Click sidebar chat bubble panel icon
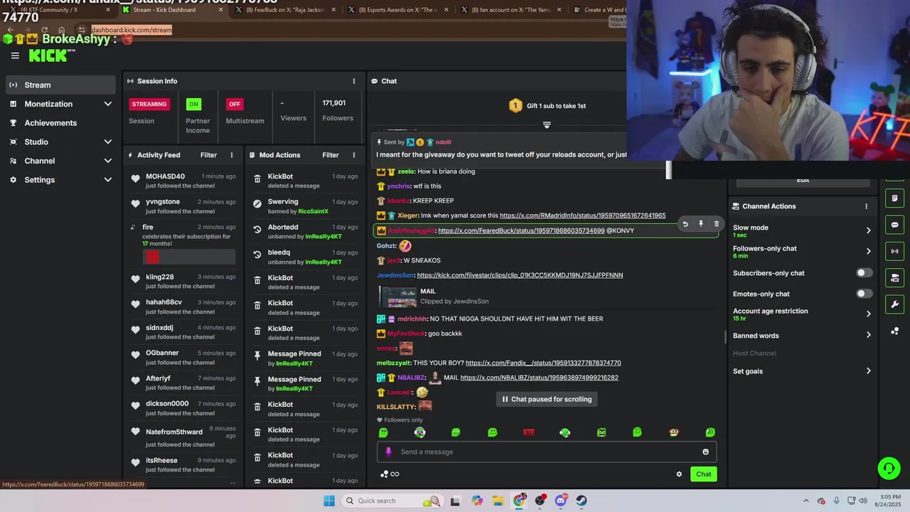The width and height of the screenshot is (910, 512). click(894, 225)
